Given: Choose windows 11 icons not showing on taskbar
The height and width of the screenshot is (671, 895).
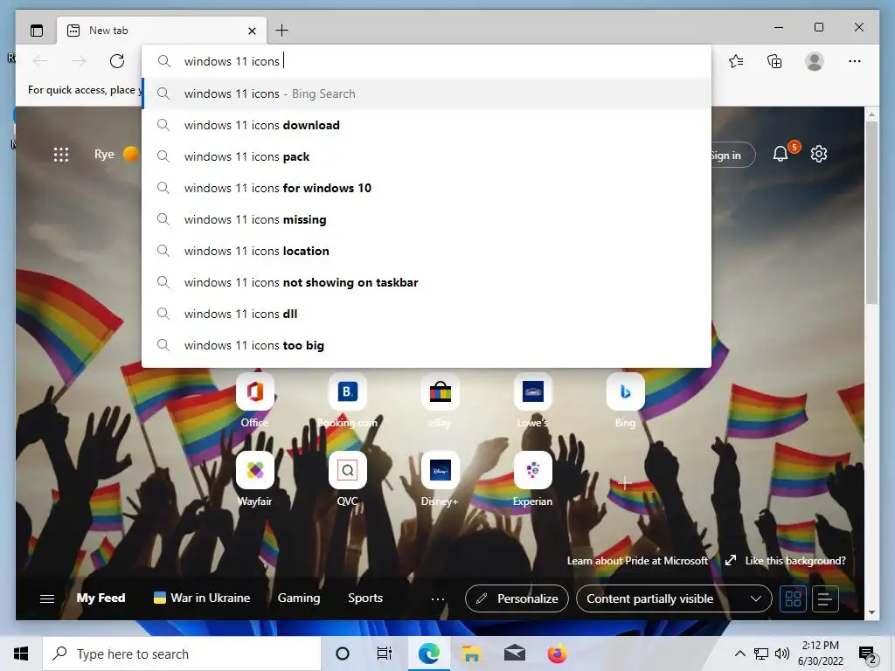Looking at the screenshot, I should pos(427,282).
